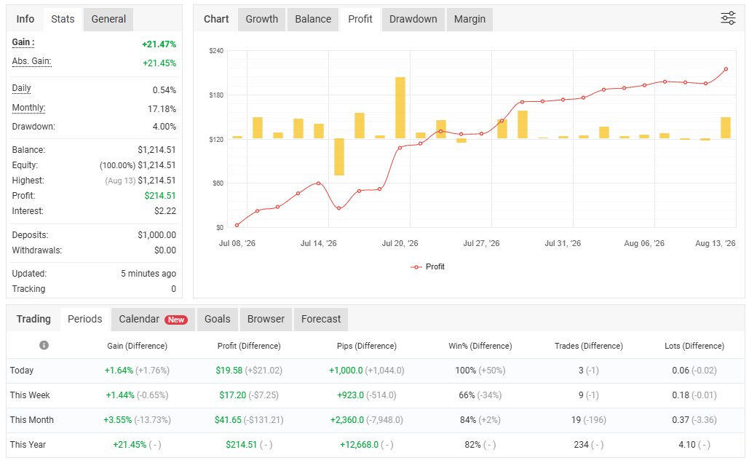
Task: Select the Margin chart tab
Action: pyautogui.click(x=469, y=19)
